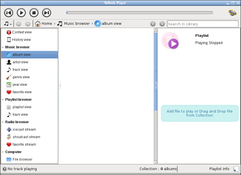The height and width of the screenshot is (175, 241).
Task: Open track view under Playlist browser
Action: coord(30,115)
